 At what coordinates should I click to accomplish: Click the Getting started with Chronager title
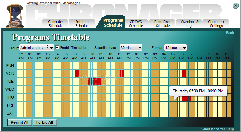53,3
